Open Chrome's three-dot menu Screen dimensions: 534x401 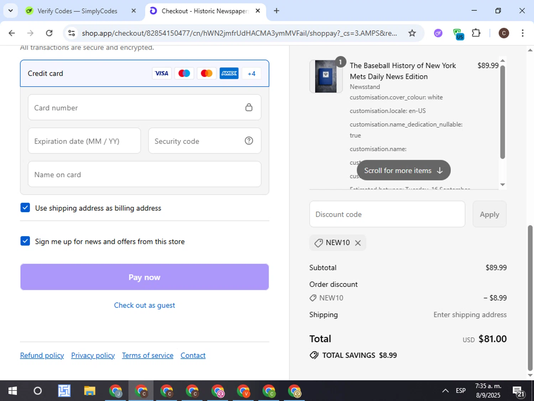click(522, 33)
